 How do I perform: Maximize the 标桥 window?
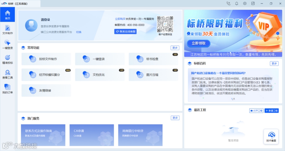coord(271,3)
